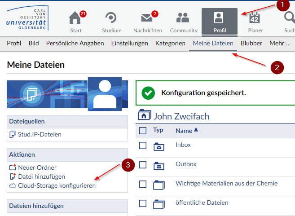Tick checkbox for öffentliche Dateien folder
This screenshot has width=295, height=216.
pos(143,203)
